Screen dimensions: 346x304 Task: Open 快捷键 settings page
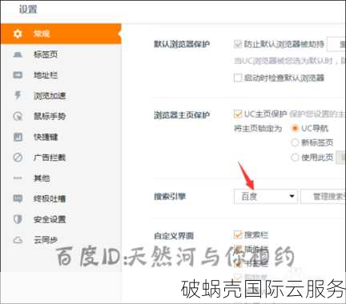61,137
